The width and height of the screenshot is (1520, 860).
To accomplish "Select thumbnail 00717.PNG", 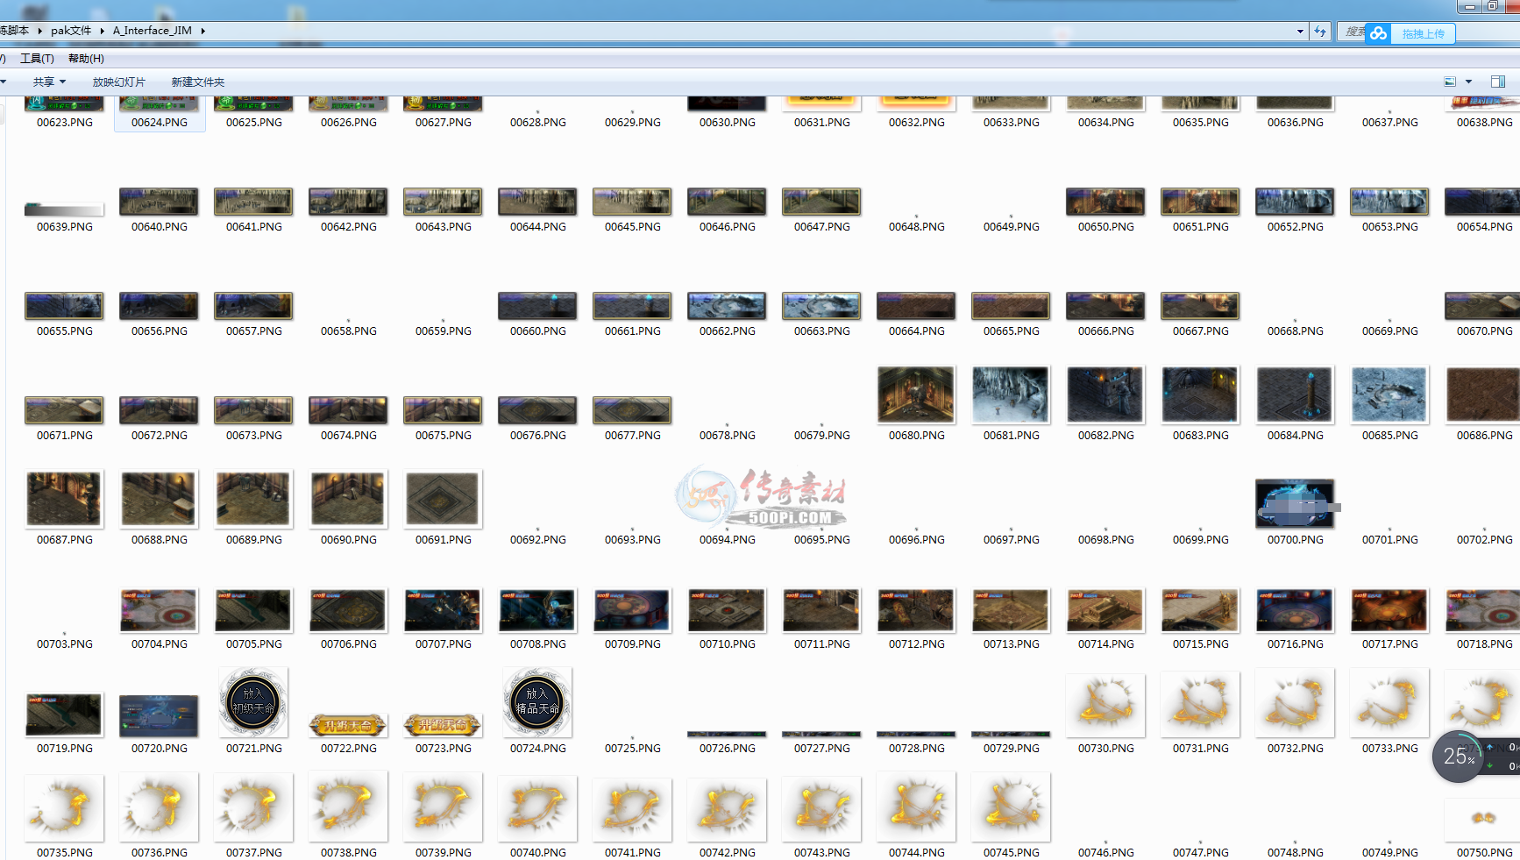I will pos(1389,610).
